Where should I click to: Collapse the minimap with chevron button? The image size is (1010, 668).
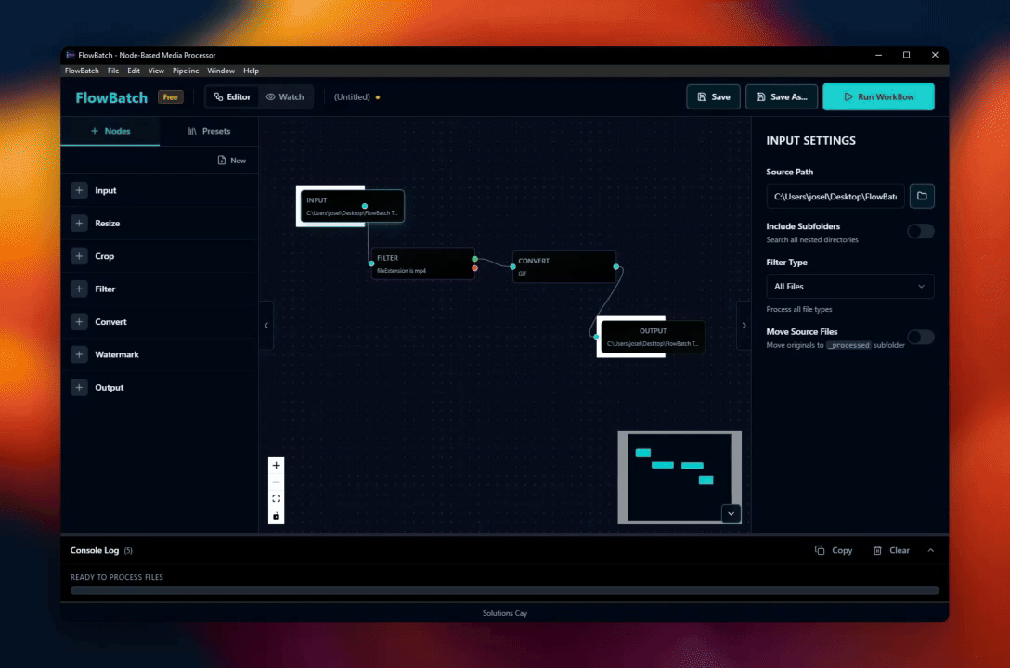731,513
